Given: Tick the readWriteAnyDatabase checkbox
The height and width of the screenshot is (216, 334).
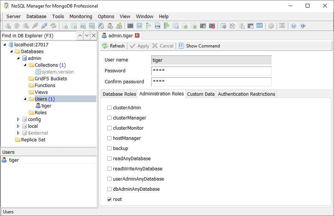Looking at the screenshot, I should (x=110, y=169).
